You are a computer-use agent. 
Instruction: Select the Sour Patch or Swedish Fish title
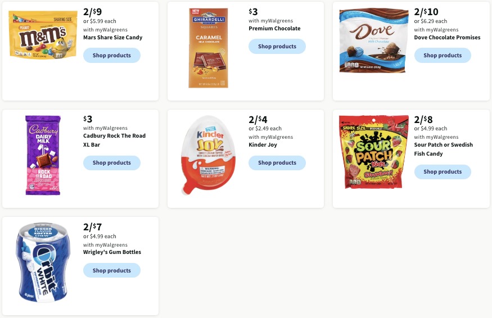[444, 149]
